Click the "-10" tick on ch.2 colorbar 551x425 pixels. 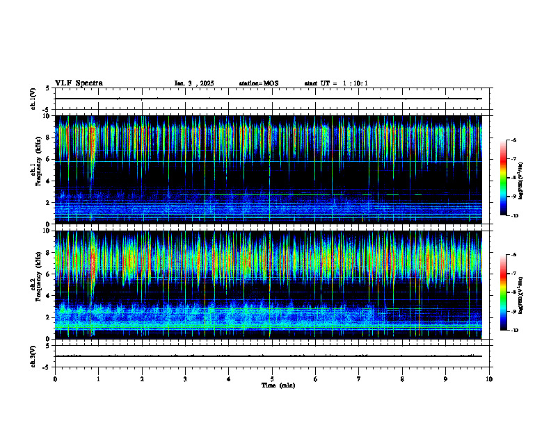[x=514, y=330]
